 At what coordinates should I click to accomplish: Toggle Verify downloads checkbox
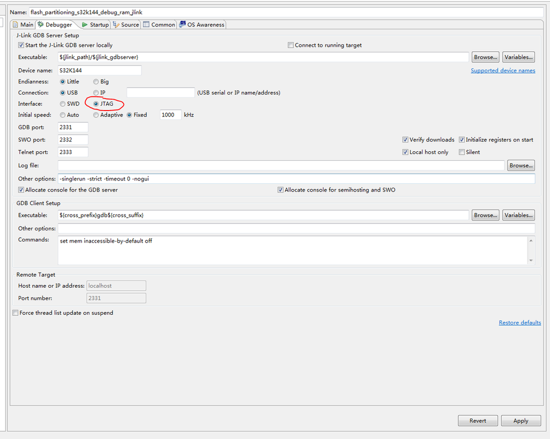pyautogui.click(x=405, y=140)
